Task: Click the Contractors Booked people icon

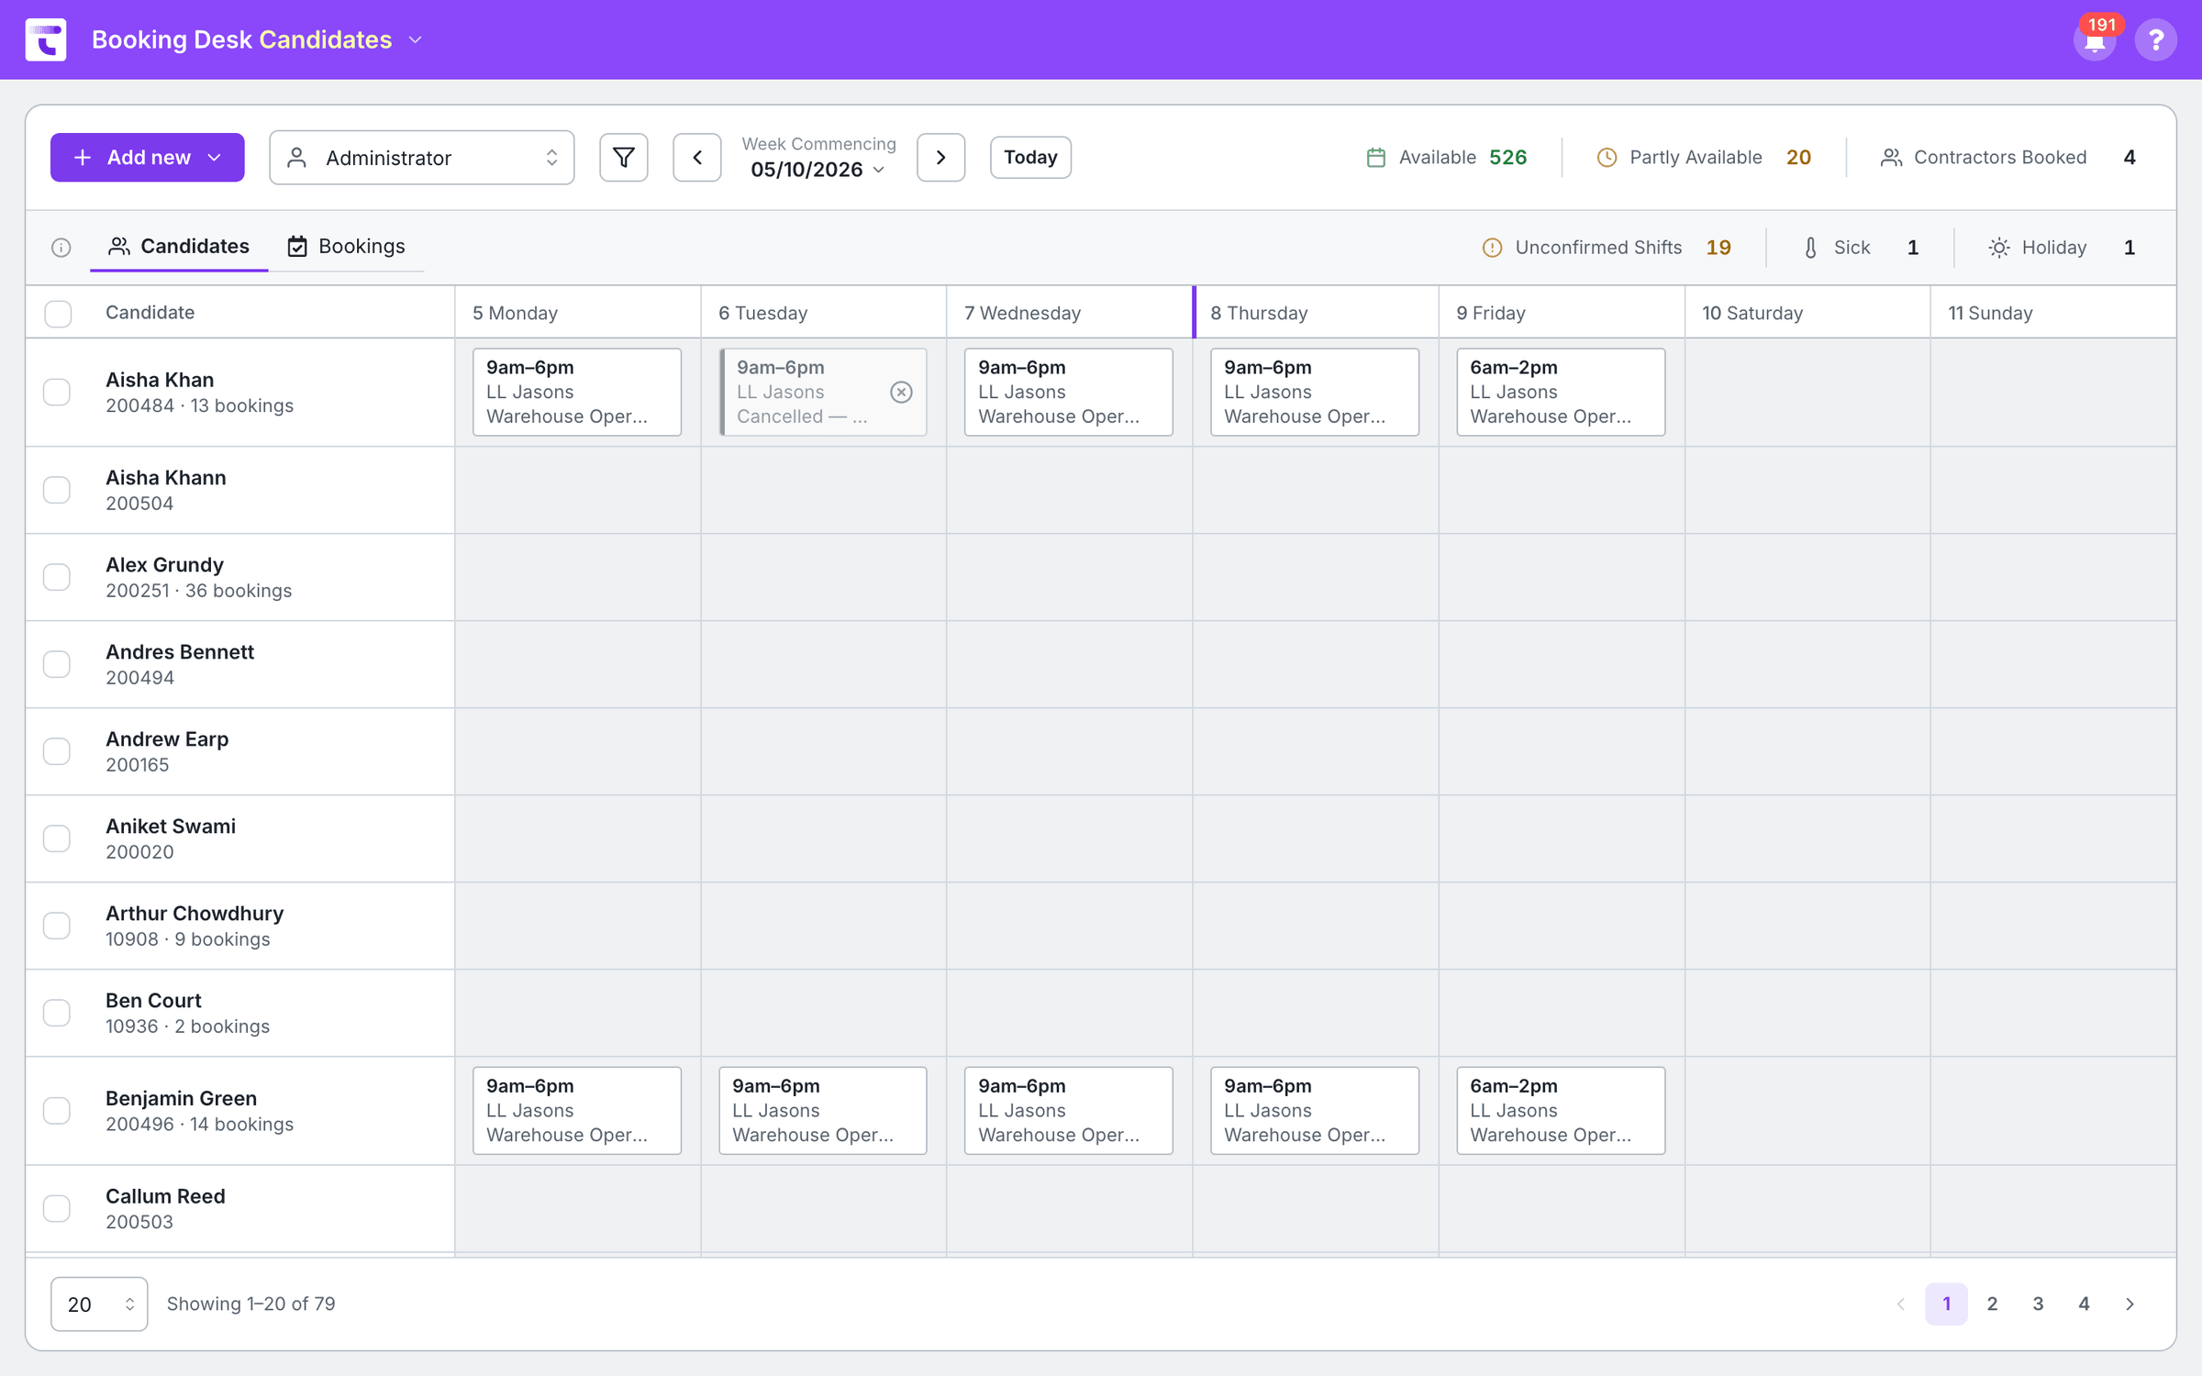Action: [1891, 158]
